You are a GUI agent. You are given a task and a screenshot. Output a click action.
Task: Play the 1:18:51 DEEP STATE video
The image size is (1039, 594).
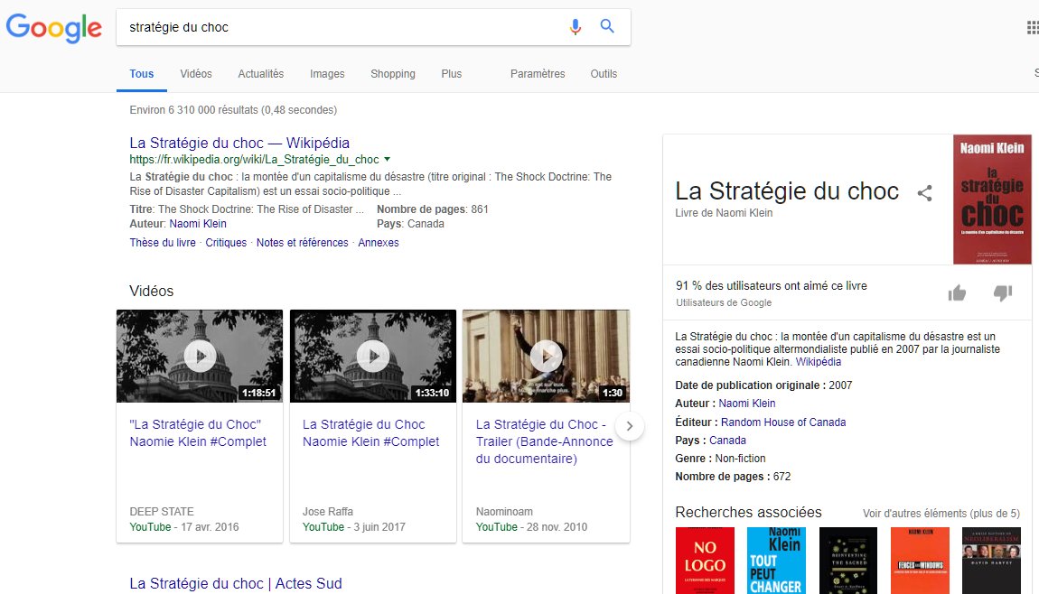pyautogui.click(x=200, y=357)
